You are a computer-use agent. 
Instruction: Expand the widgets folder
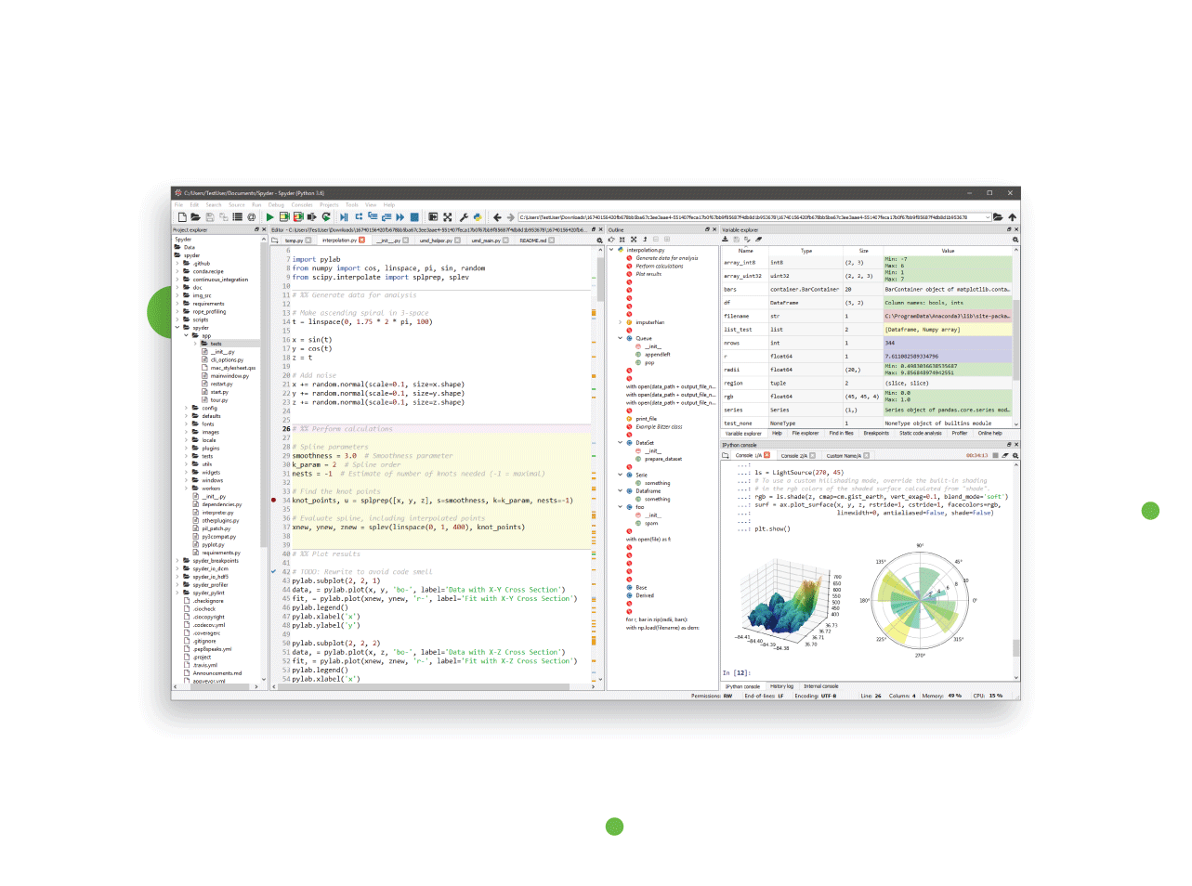(x=187, y=472)
